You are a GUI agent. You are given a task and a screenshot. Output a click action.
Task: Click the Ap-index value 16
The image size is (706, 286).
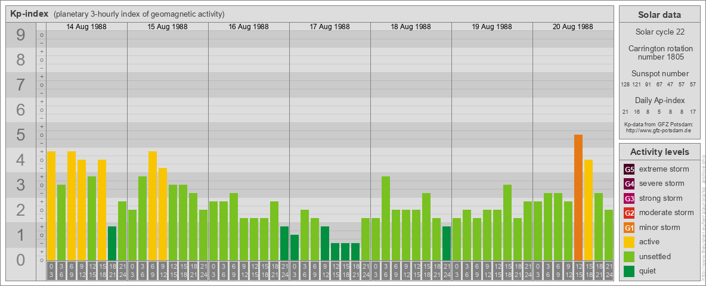click(x=637, y=111)
